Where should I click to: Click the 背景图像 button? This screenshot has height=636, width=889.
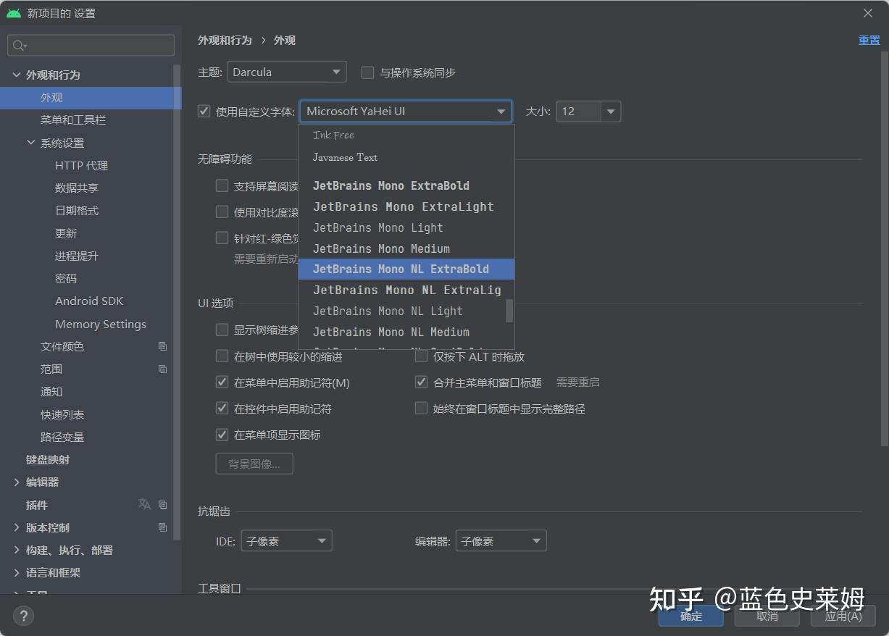(254, 464)
